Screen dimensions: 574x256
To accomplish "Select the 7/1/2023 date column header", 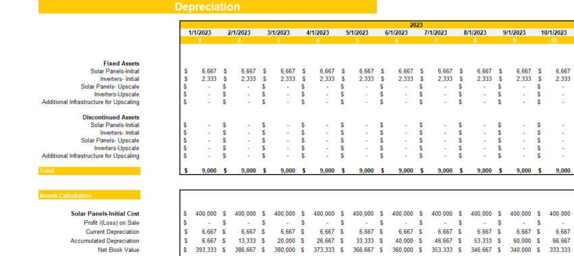I will tap(436, 33).
